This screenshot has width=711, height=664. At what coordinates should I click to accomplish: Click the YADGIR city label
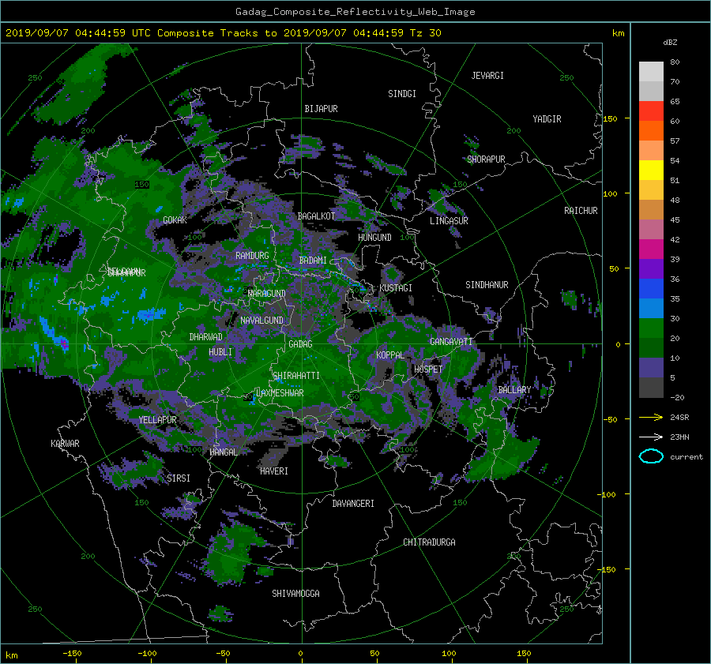(x=547, y=119)
